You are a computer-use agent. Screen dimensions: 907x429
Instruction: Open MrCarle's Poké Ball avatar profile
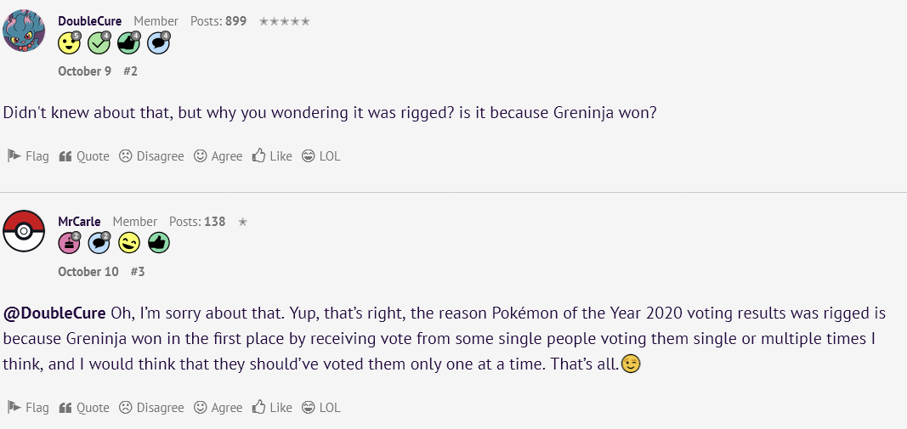(24, 231)
